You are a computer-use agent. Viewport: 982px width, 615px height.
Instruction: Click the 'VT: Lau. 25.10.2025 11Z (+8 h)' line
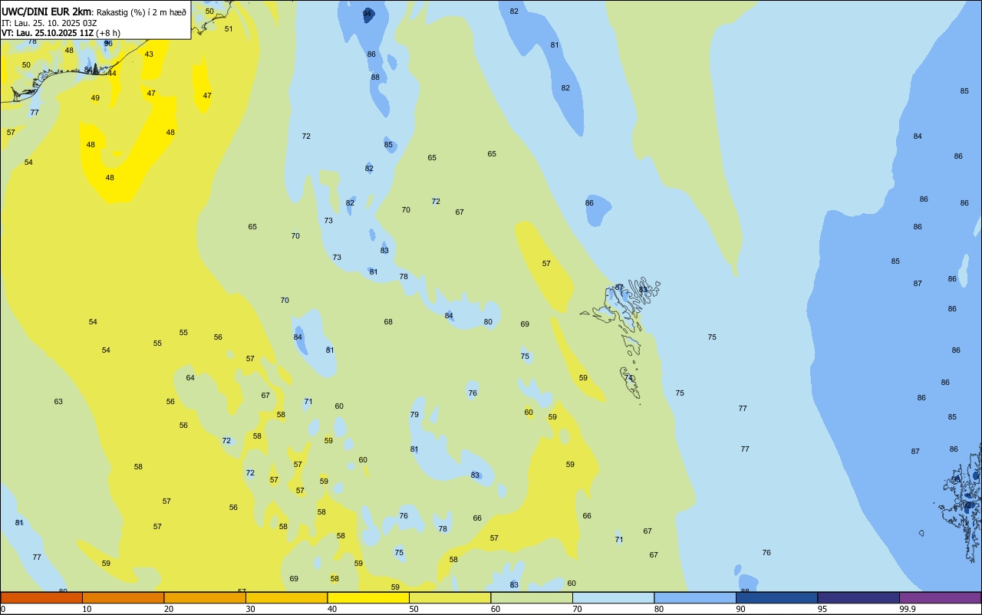pos(61,32)
